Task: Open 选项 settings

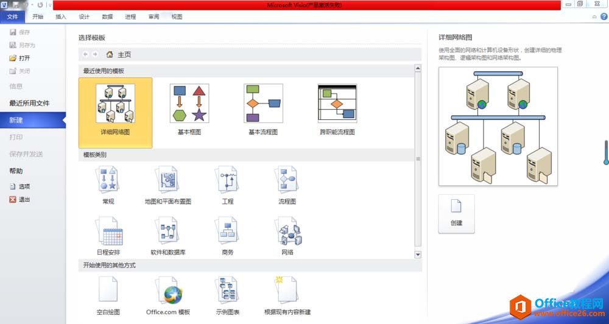Action: point(19,186)
